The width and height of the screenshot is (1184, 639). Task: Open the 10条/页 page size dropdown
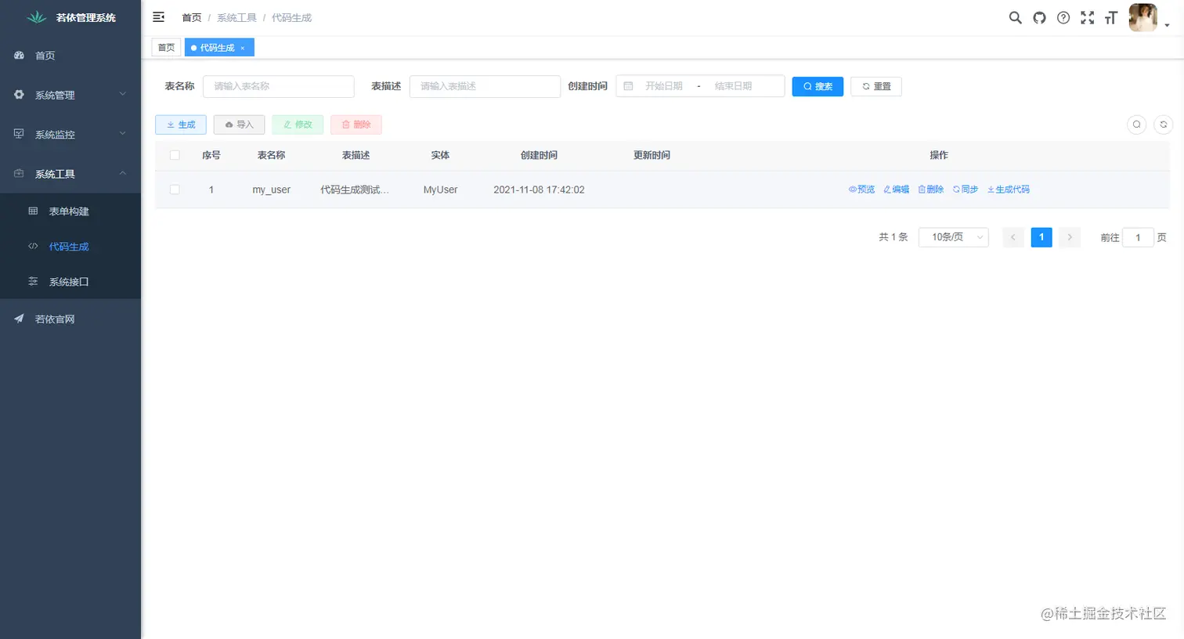point(953,237)
